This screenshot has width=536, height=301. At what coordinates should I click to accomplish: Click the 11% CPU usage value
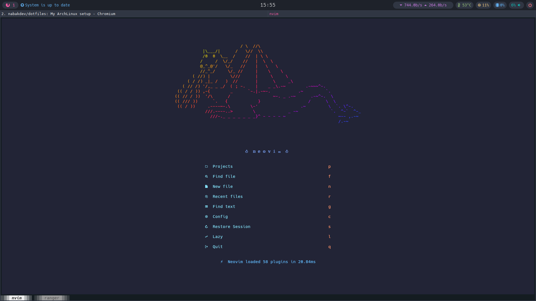click(x=486, y=5)
